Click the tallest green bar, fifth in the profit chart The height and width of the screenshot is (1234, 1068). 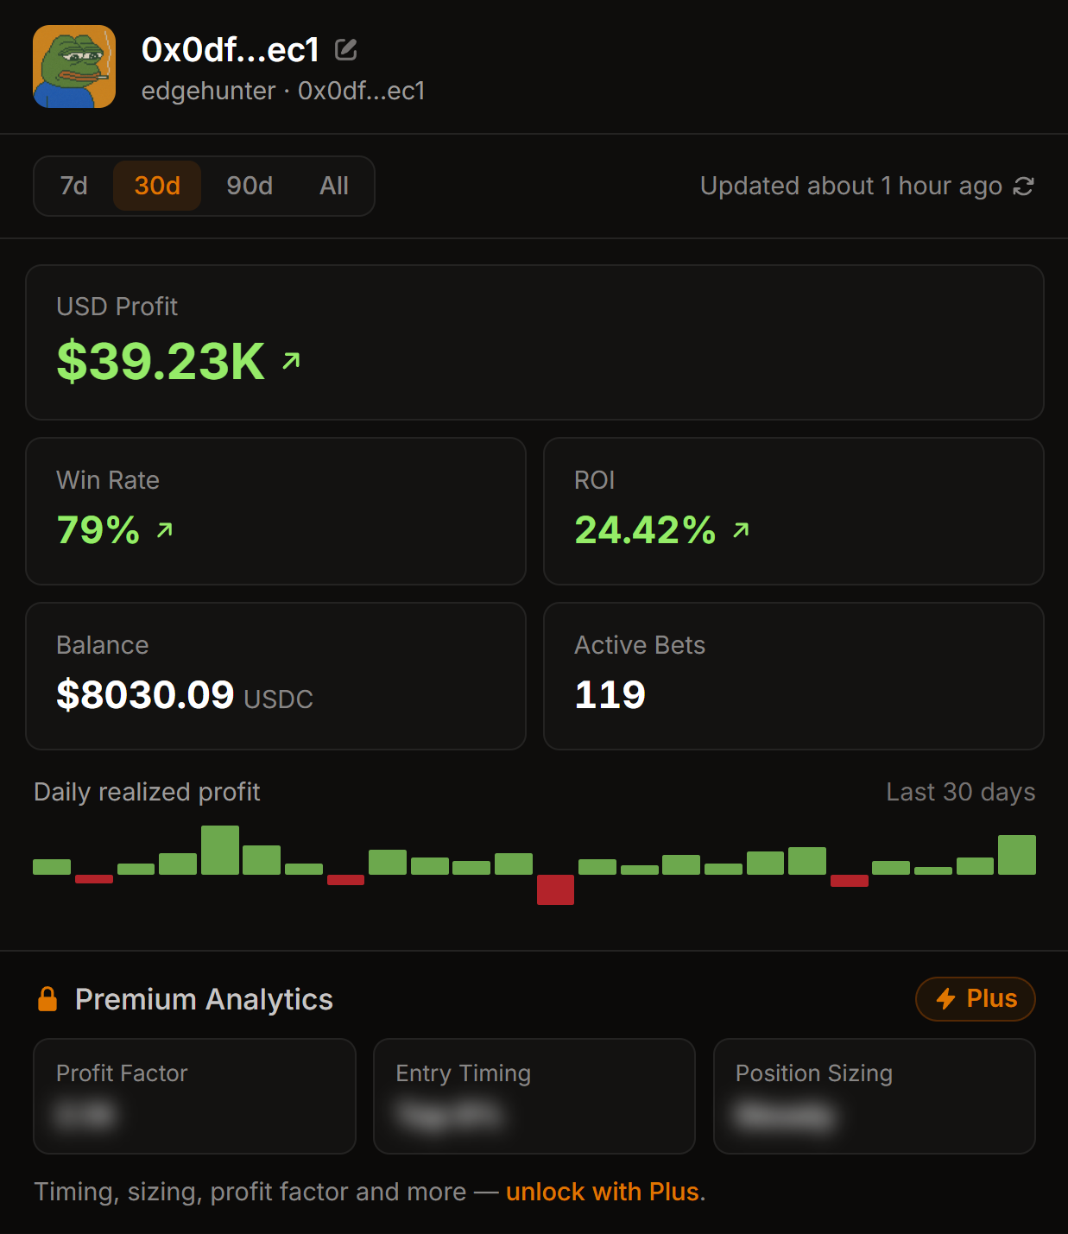click(220, 850)
